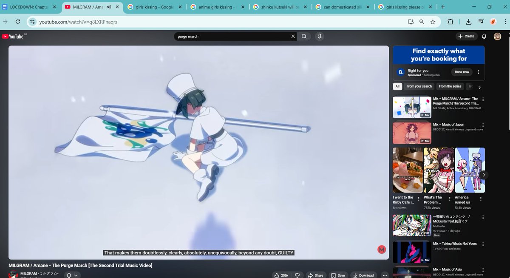The image size is (510, 278).
Task: Open the Purge March mix thumbnail
Action: [x=412, y=107]
